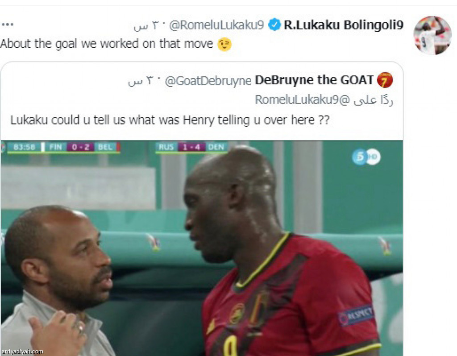This screenshot has width=457, height=356.
Task: Click the 'Lukaku could u tell us' quoted text
Action: [170, 120]
